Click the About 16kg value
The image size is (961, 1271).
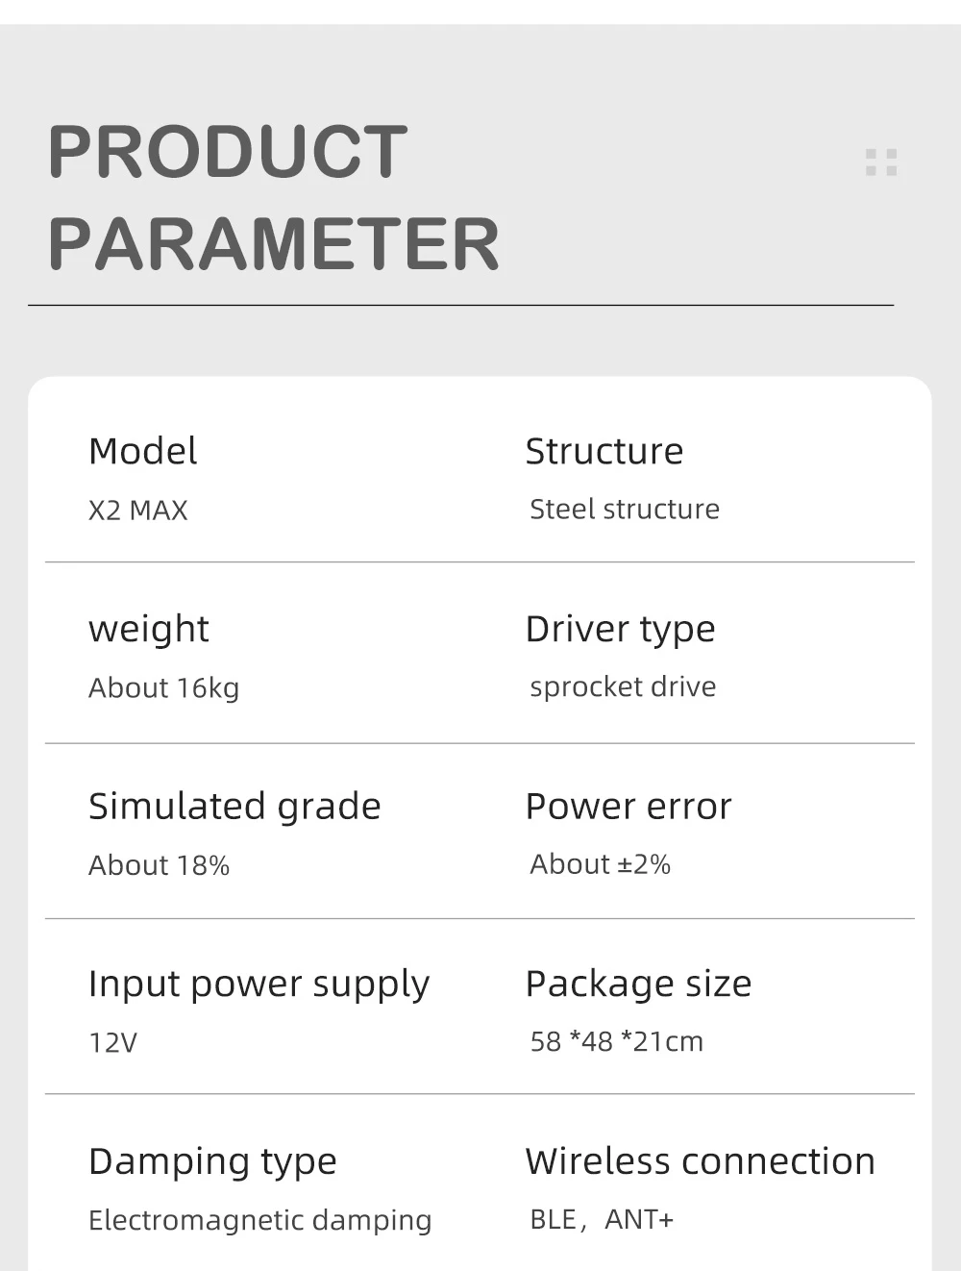pyautogui.click(x=164, y=688)
